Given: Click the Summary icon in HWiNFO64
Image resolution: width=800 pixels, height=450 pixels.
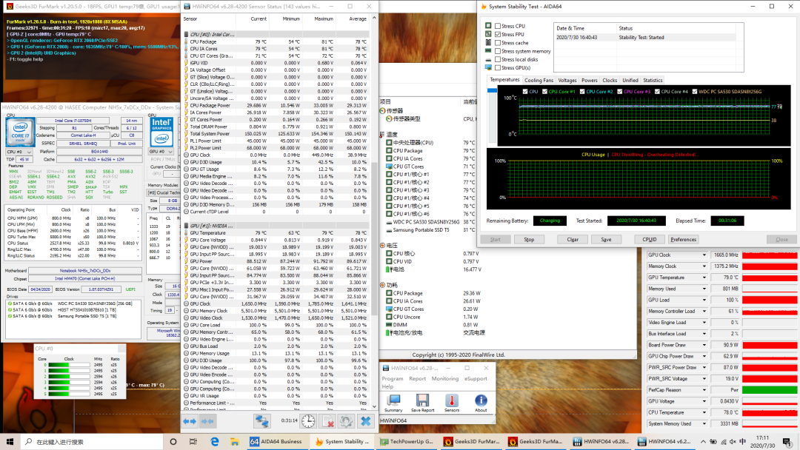Looking at the screenshot, I should click(393, 401).
